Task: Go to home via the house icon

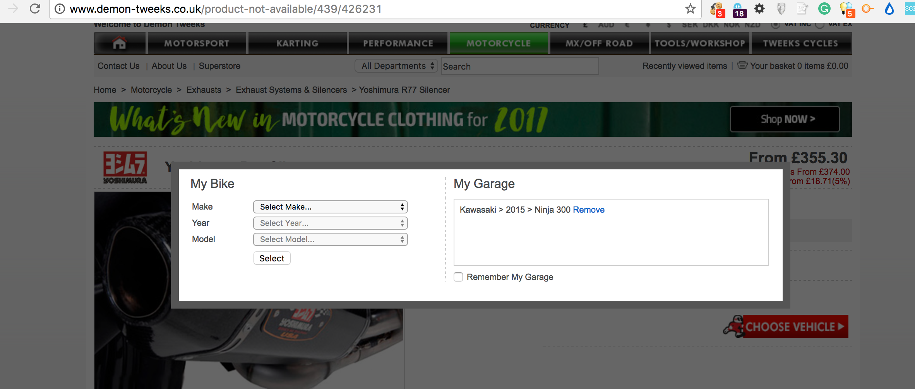Action: [120, 43]
